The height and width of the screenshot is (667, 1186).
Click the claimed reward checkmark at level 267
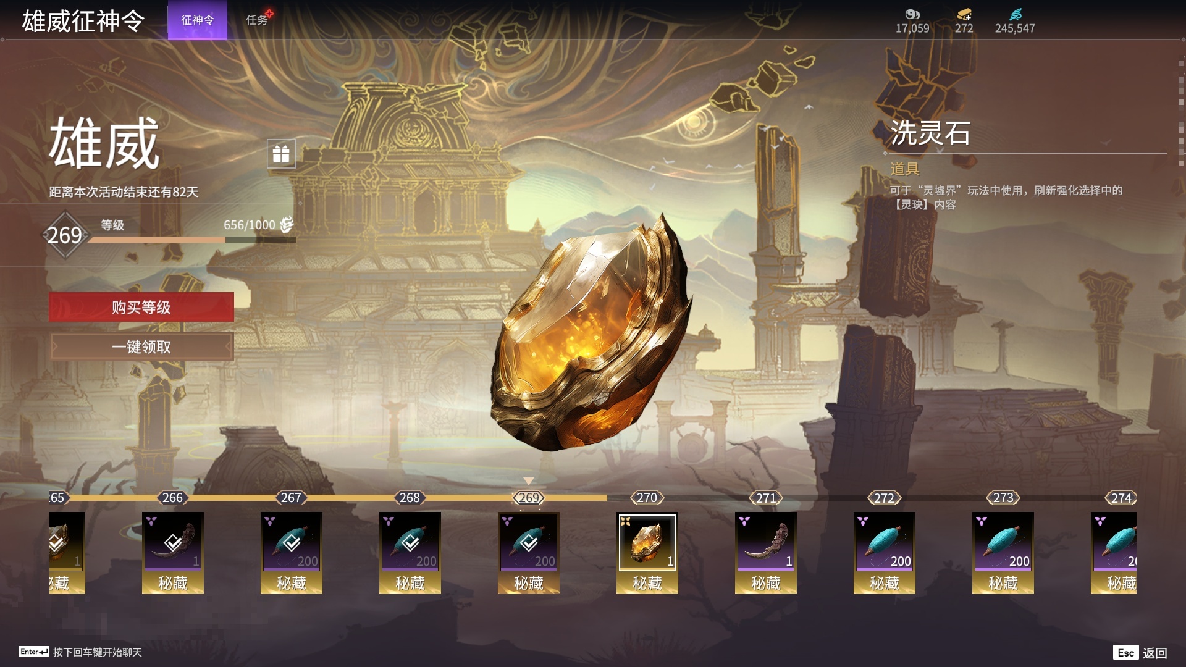point(292,543)
